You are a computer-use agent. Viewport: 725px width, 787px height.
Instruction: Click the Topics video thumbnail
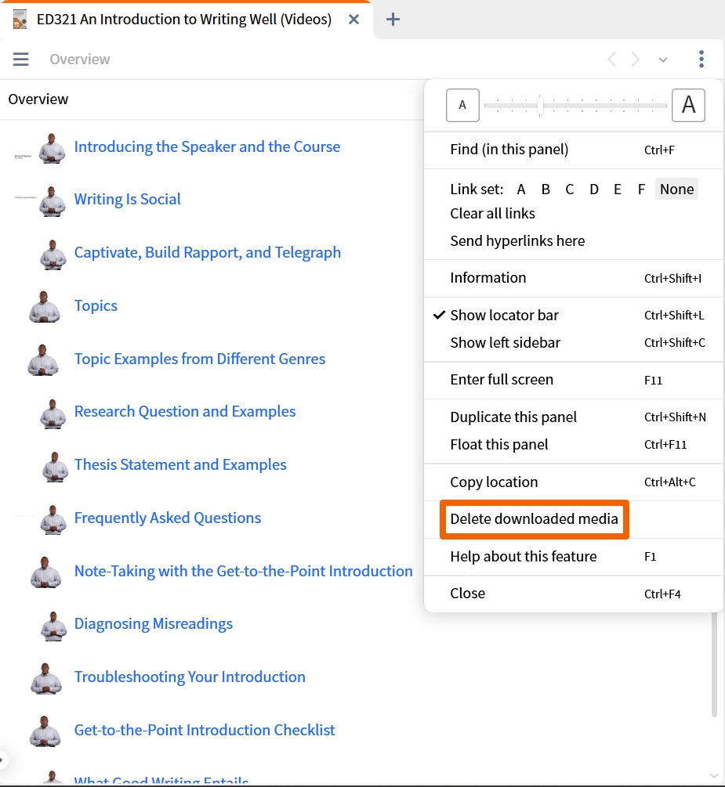click(44, 306)
